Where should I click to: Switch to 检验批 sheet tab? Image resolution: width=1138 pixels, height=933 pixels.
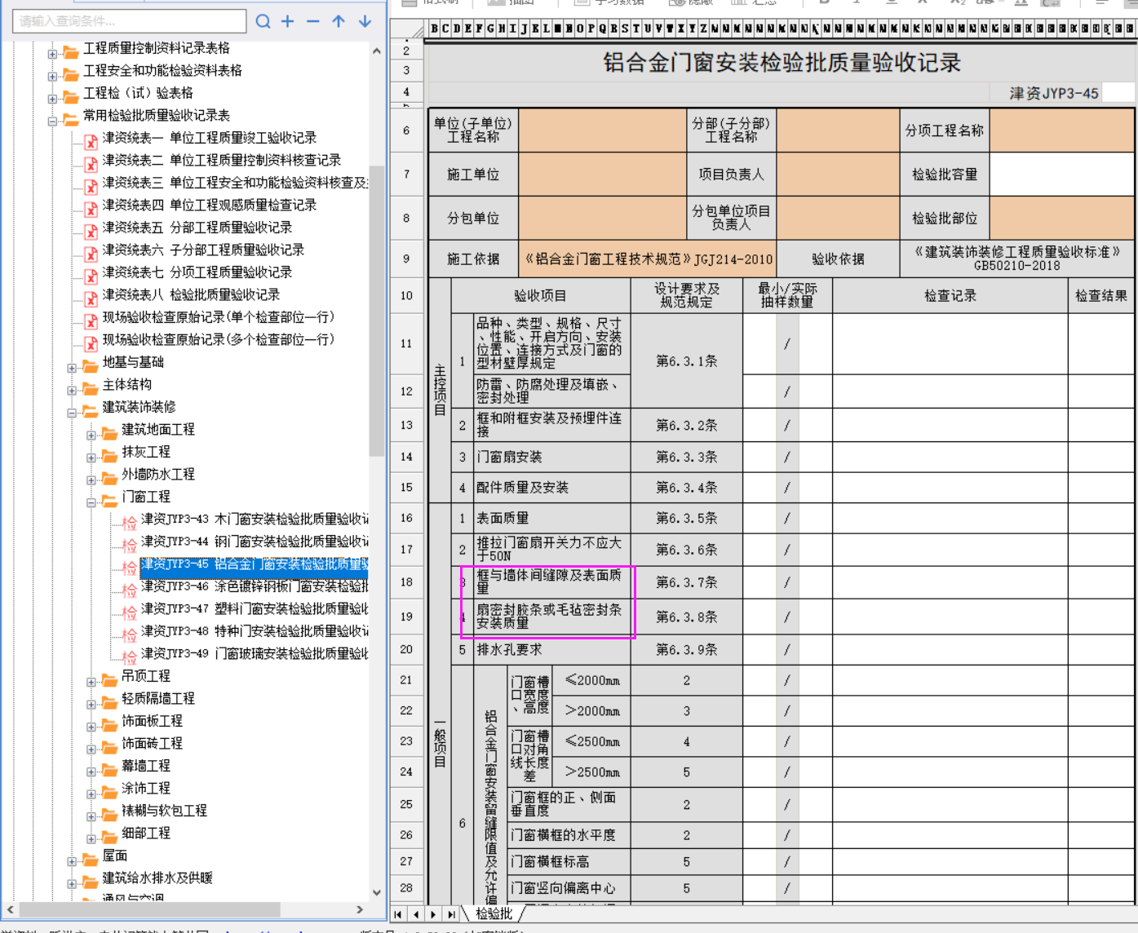(494, 914)
